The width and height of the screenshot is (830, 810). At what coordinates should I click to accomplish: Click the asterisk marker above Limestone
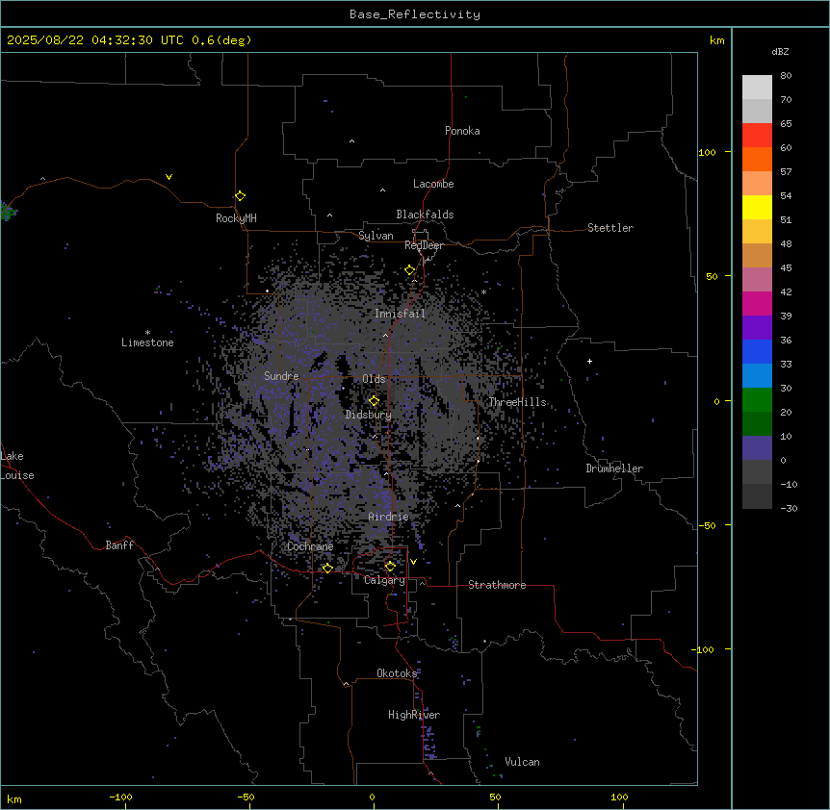pos(147,333)
